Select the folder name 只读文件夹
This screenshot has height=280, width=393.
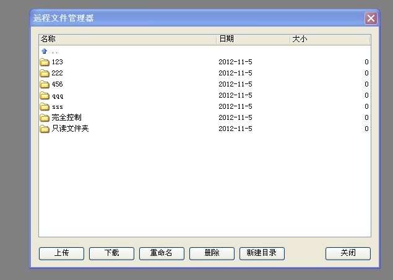[70, 129]
